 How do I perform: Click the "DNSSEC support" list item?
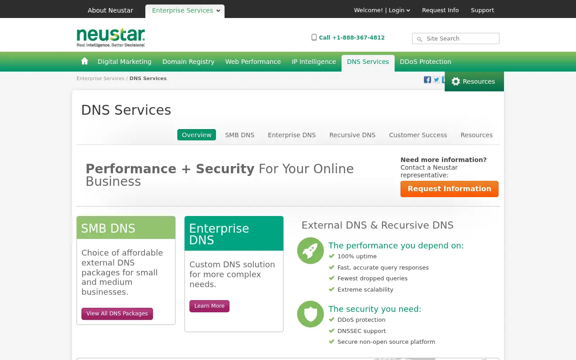click(x=362, y=331)
